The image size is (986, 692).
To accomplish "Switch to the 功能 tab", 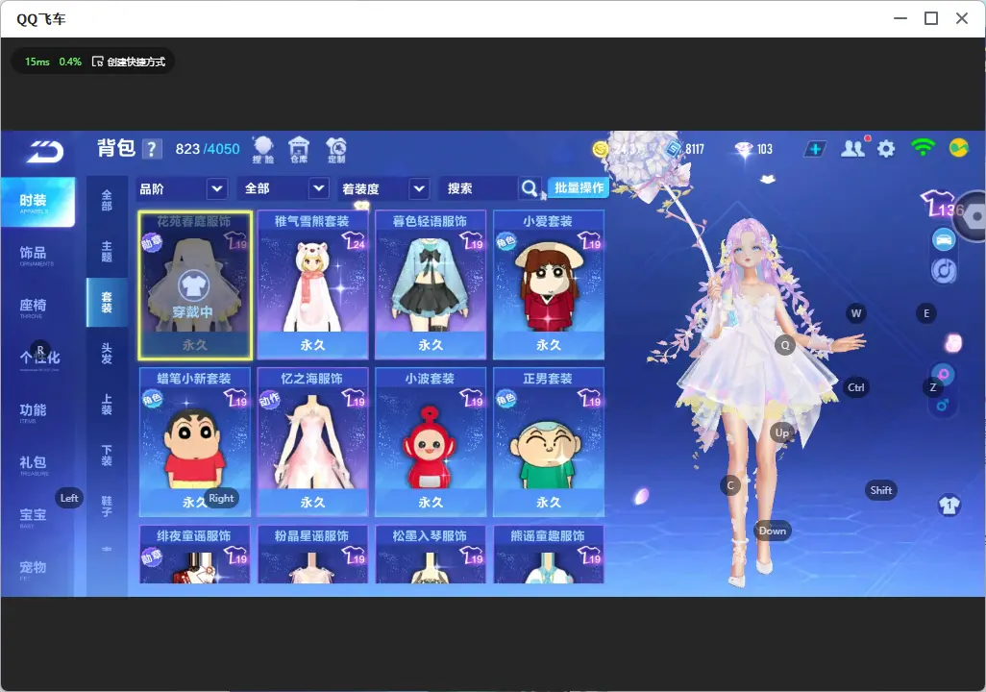I will [37, 411].
